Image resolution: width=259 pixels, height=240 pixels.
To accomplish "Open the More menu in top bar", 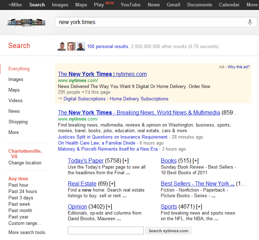I will (x=252, y=5).
